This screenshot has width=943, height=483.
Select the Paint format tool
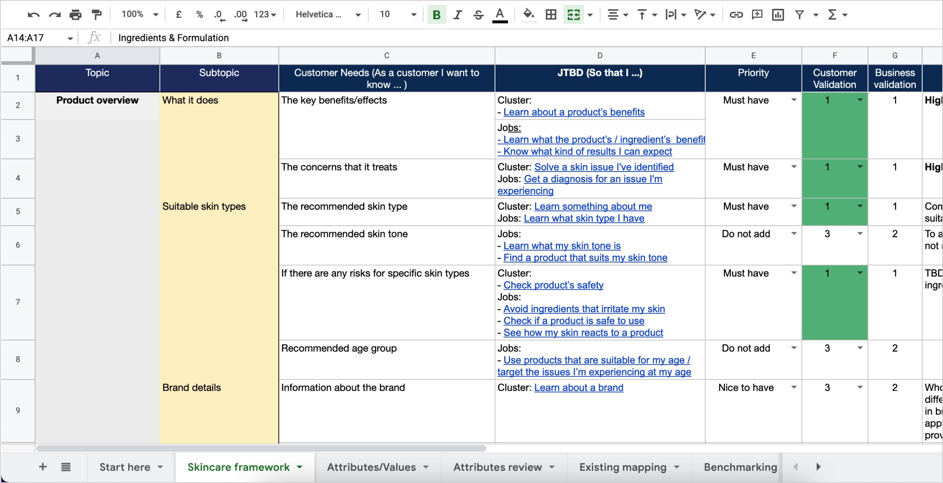click(x=97, y=15)
